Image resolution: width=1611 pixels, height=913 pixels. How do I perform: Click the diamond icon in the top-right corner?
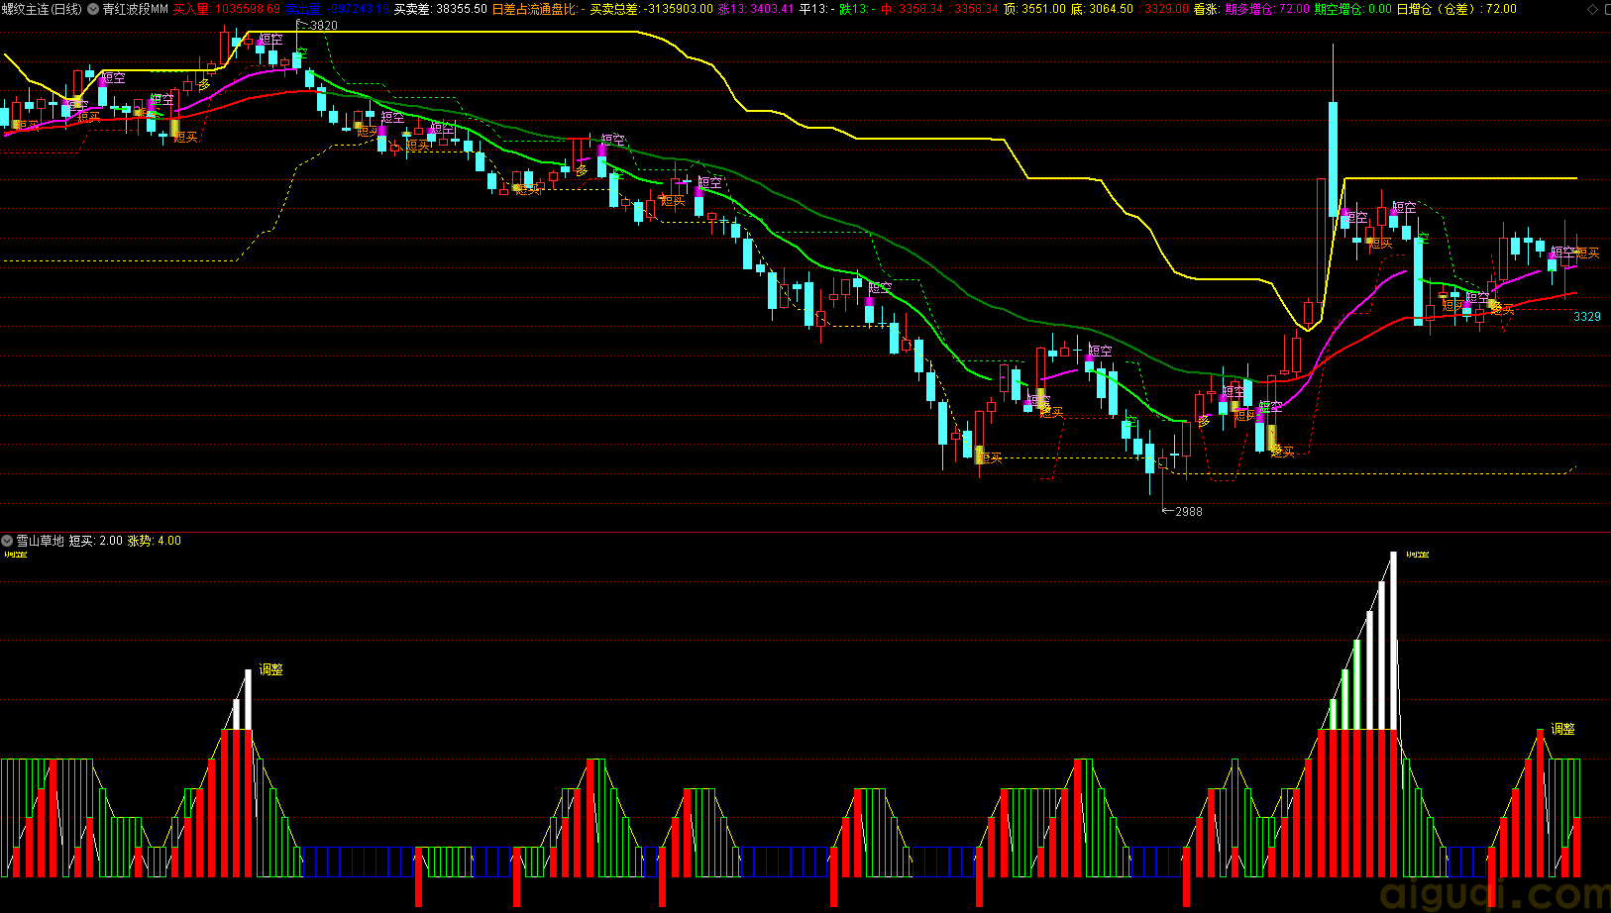point(1593,9)
